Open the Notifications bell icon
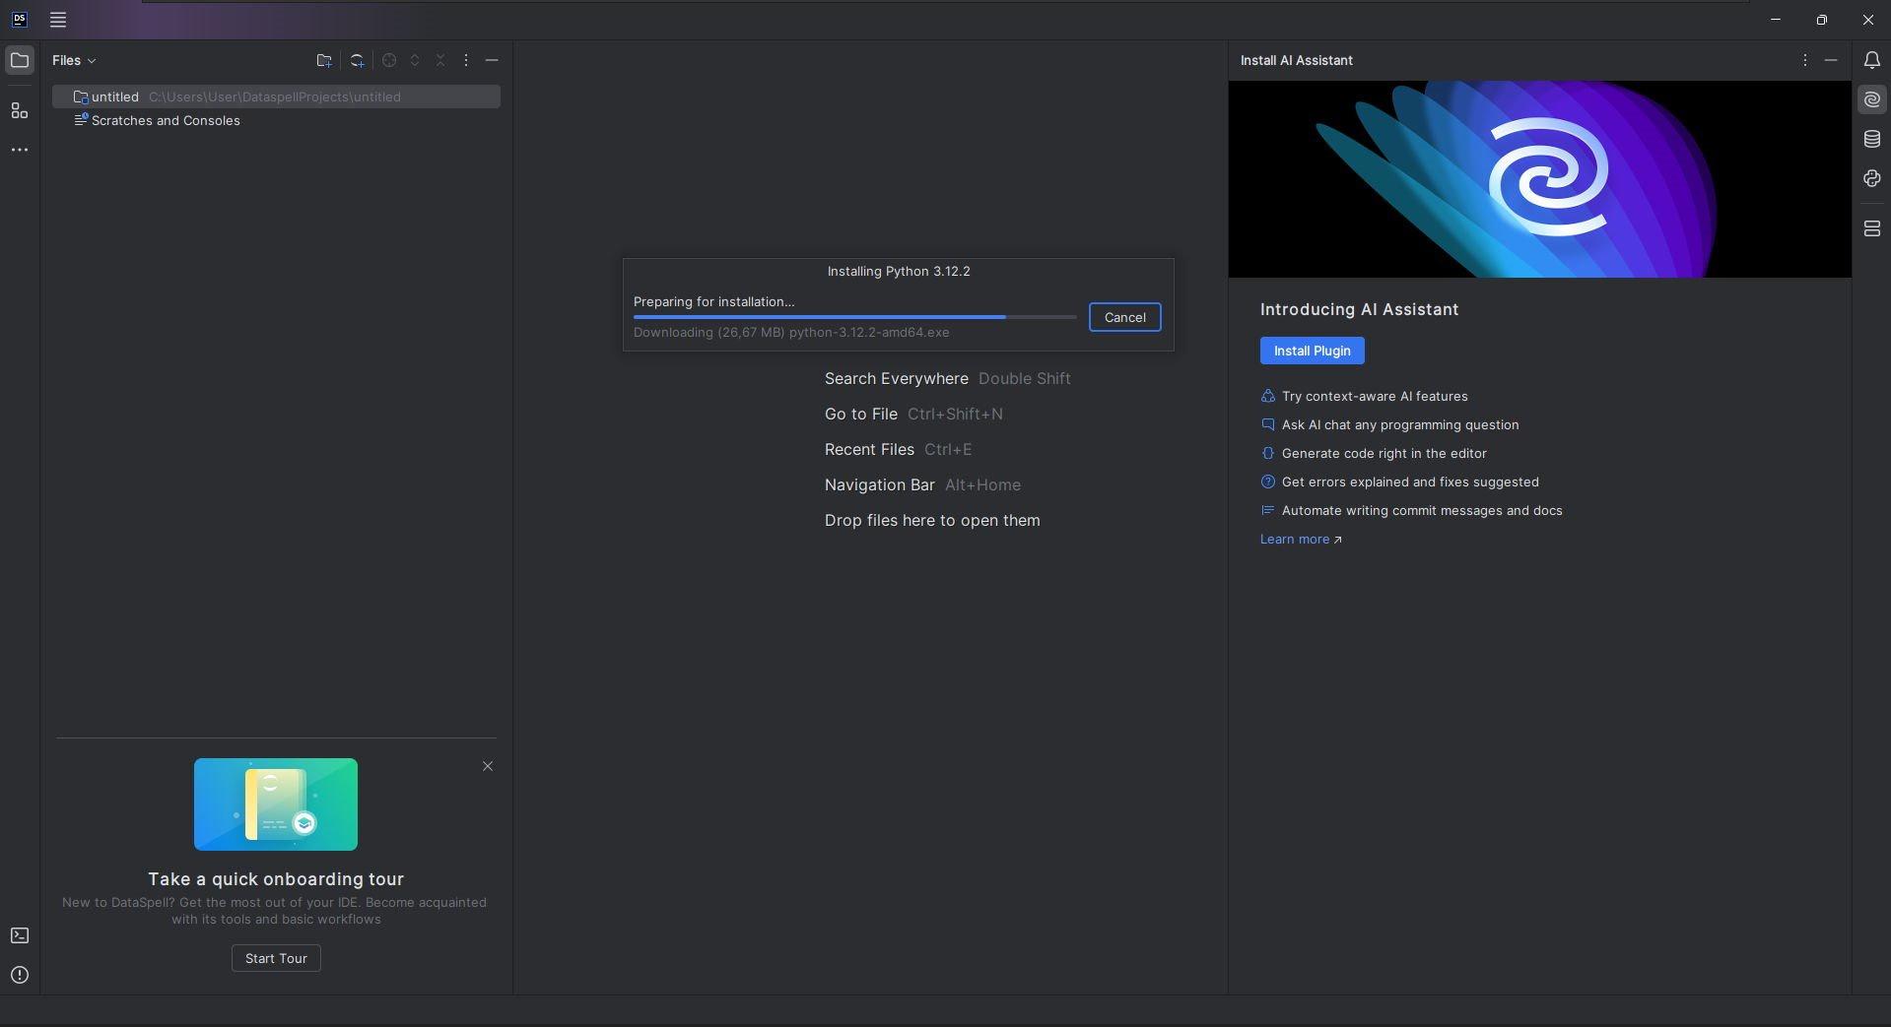The width and height of the screenshot is (1891, 1027). point(1871,60)
